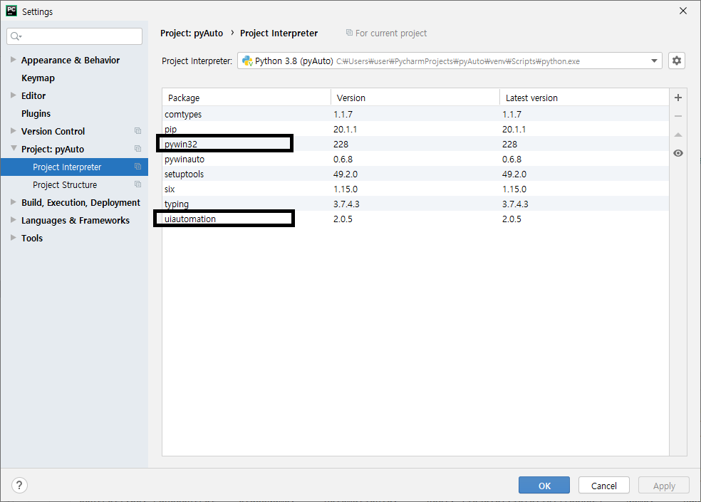
Task: Select the pywinauto package row
Action: [x=415, y=159]
